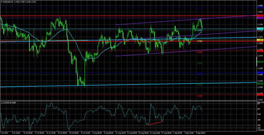Select the red divergence line on CCI
The height and width of the screenshot is (135, 264).
[155, 123]
